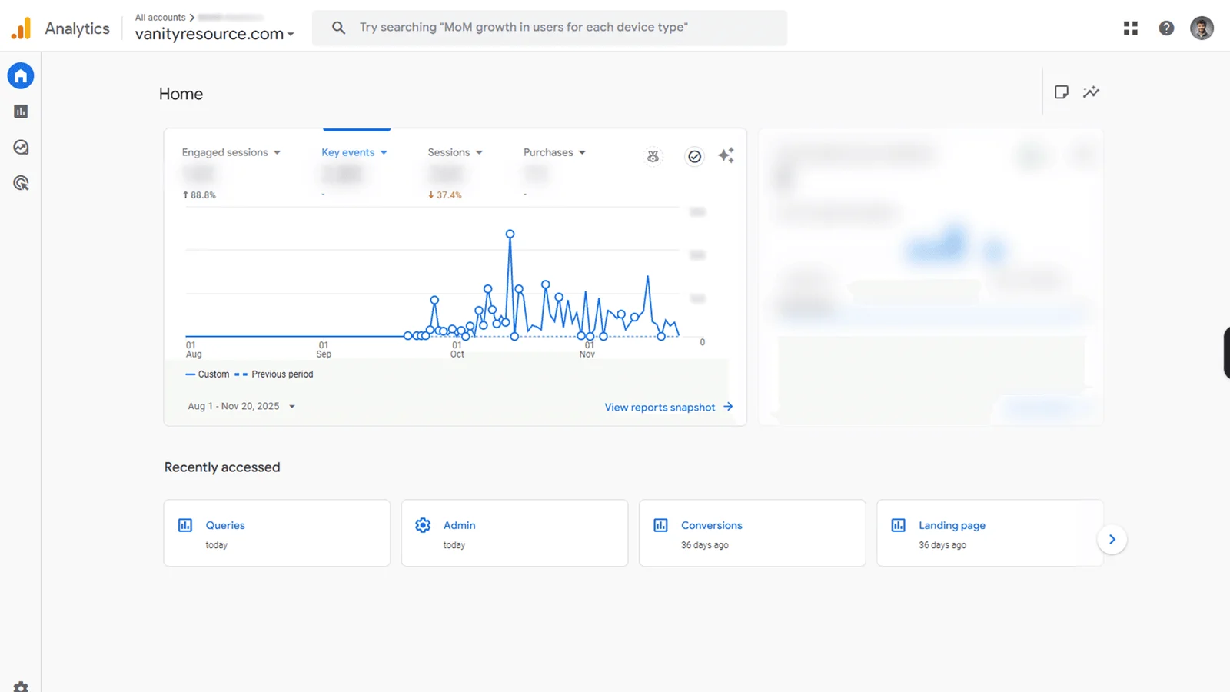Click the sparkle insights icon on chart card
1230x692 pixels.
[x=726, y=156]
